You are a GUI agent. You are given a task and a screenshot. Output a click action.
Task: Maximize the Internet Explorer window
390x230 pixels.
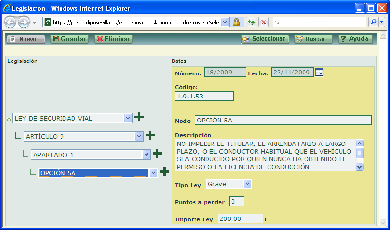(371, 8)
